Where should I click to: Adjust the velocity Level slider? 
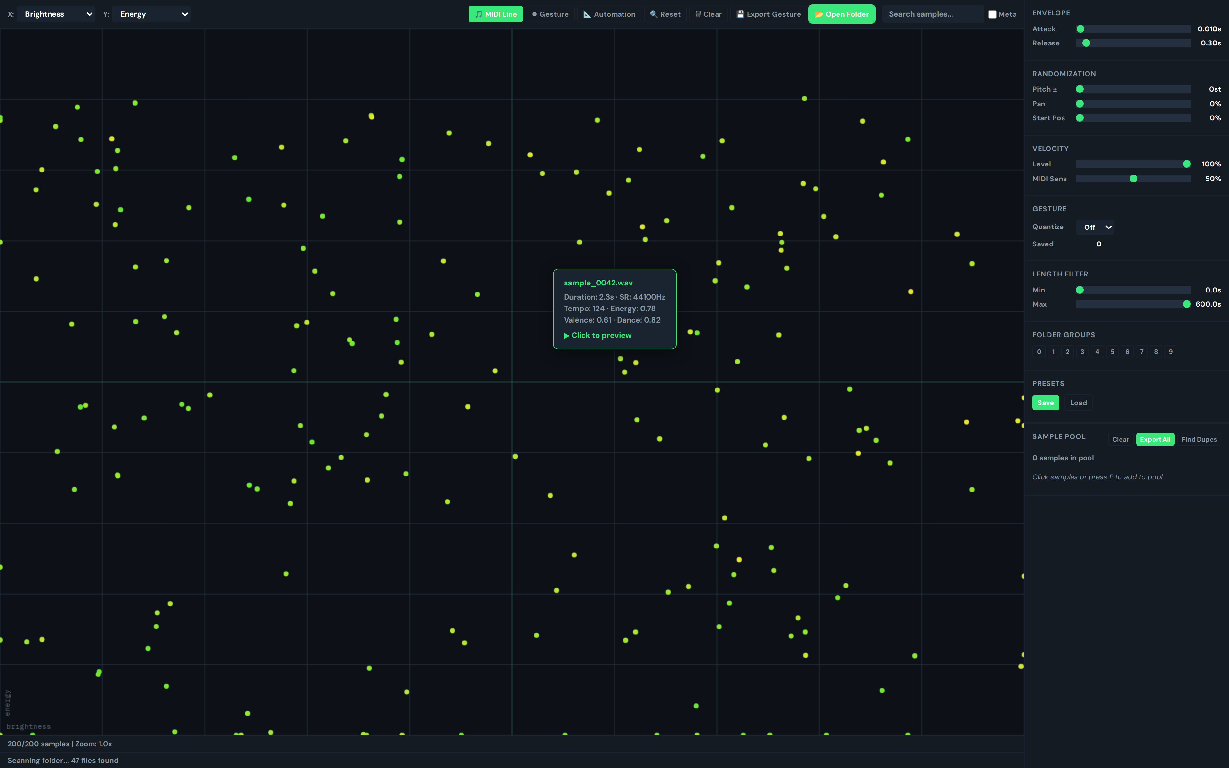point(1133,164)
